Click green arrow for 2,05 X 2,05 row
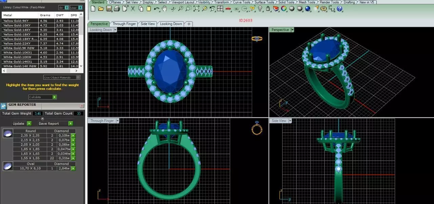Screen dimensions: 434x204 point(73,144)
